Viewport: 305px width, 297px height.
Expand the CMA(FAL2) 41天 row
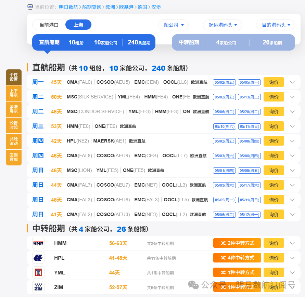pyautogui.click(x=292, y=214)
